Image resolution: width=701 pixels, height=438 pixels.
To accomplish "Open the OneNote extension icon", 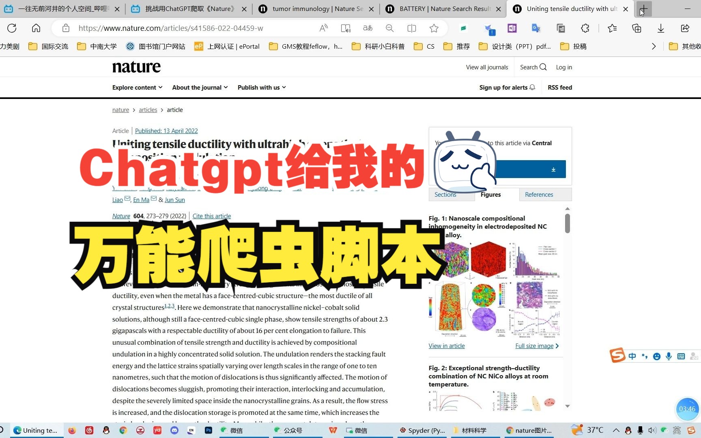I will pyautogui.click(x=512, y=28).
